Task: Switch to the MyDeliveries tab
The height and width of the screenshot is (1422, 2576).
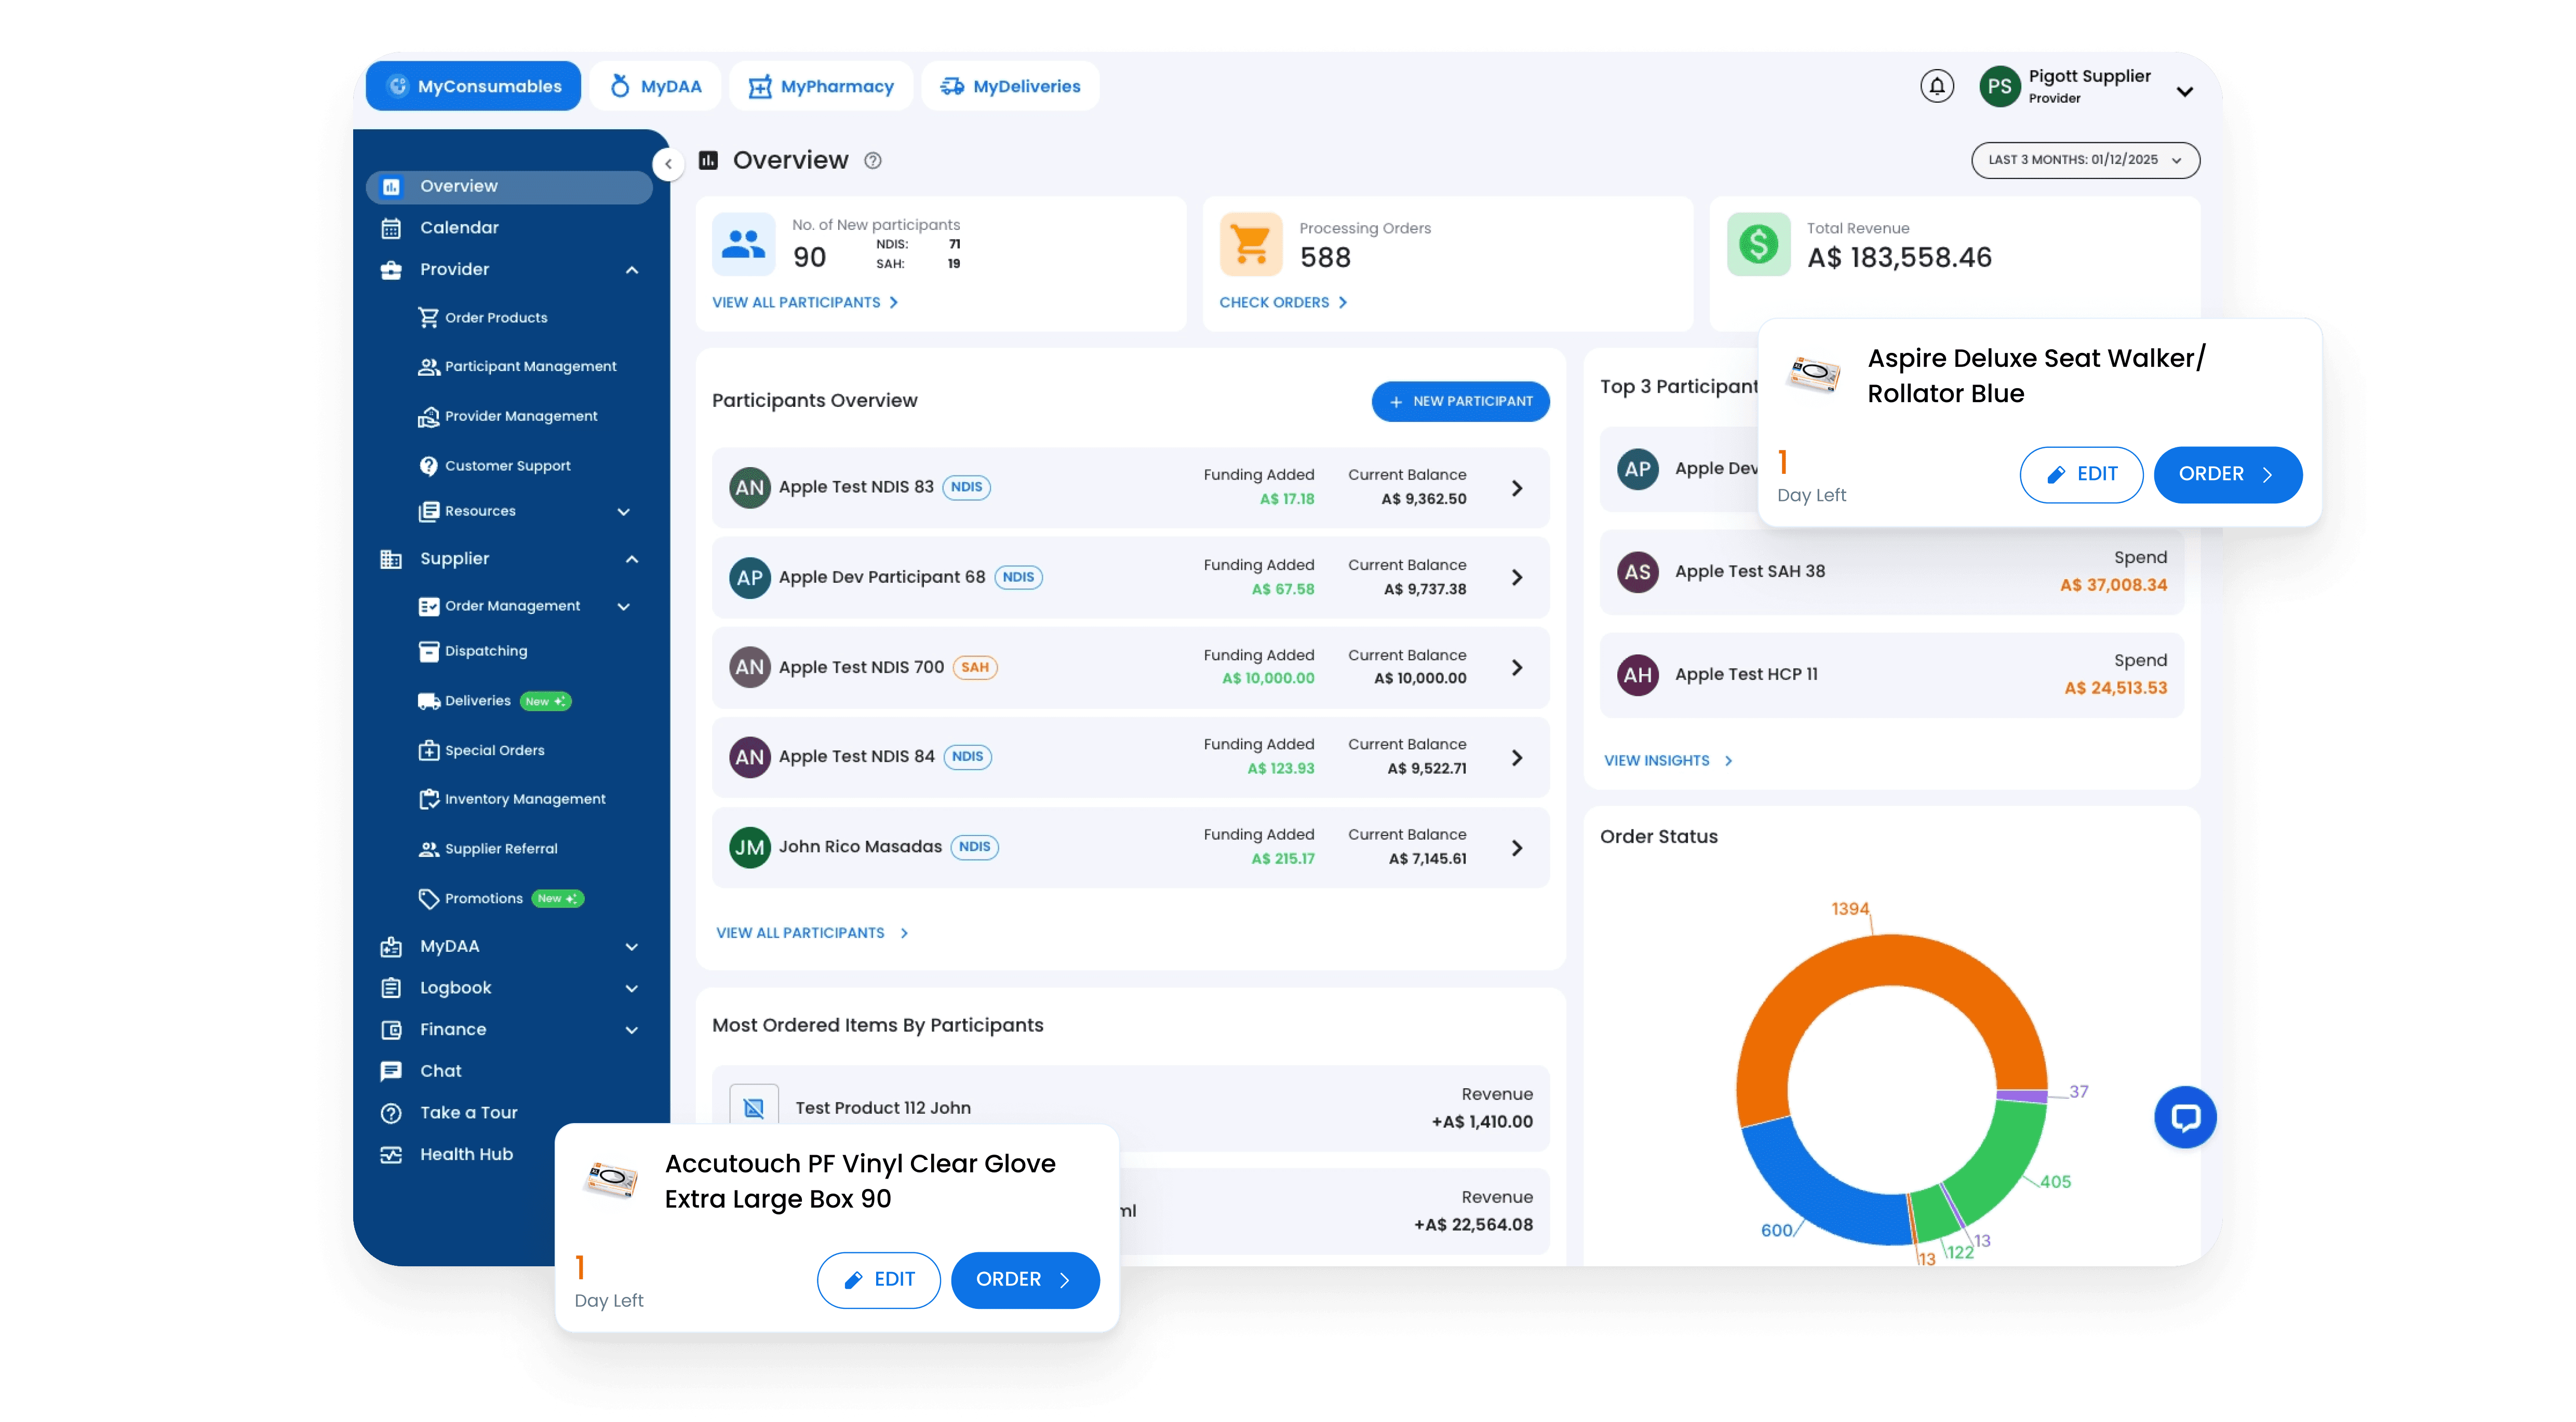Action: 1010,87
